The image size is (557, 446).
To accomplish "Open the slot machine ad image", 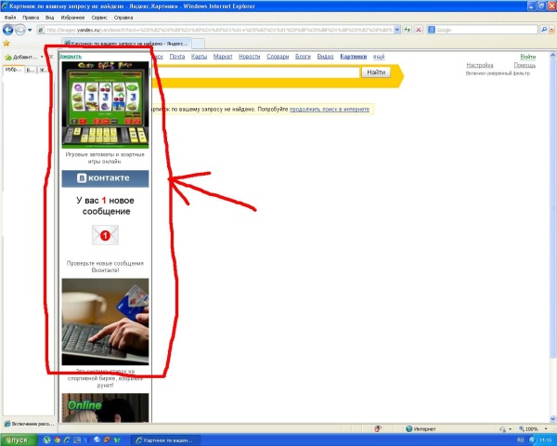I will click(105, 105).
